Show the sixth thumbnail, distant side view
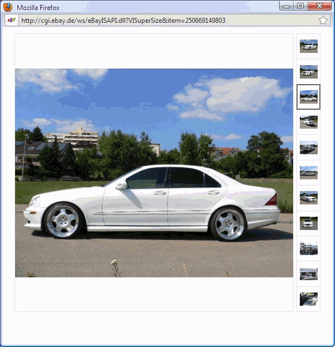The height and width of the screenshot is (347, 335). pos(309,173)
